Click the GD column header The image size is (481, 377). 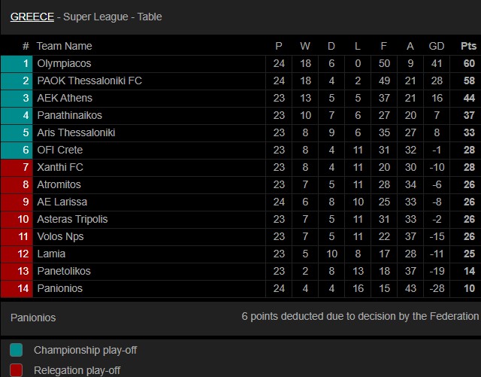point(437,46)
